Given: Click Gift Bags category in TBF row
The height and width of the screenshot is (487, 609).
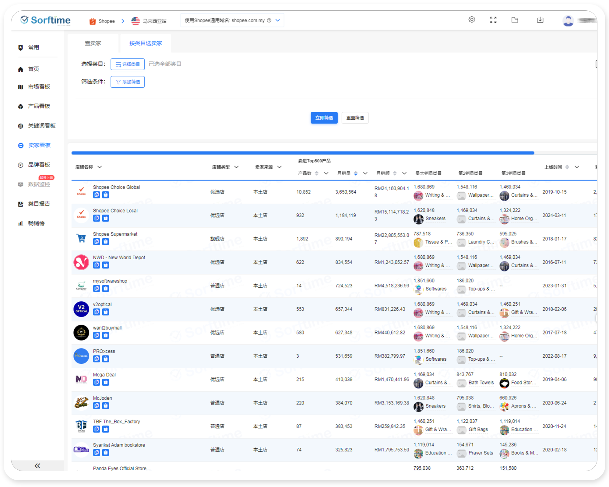Looking at the screenshot, I should pos(478,429).
